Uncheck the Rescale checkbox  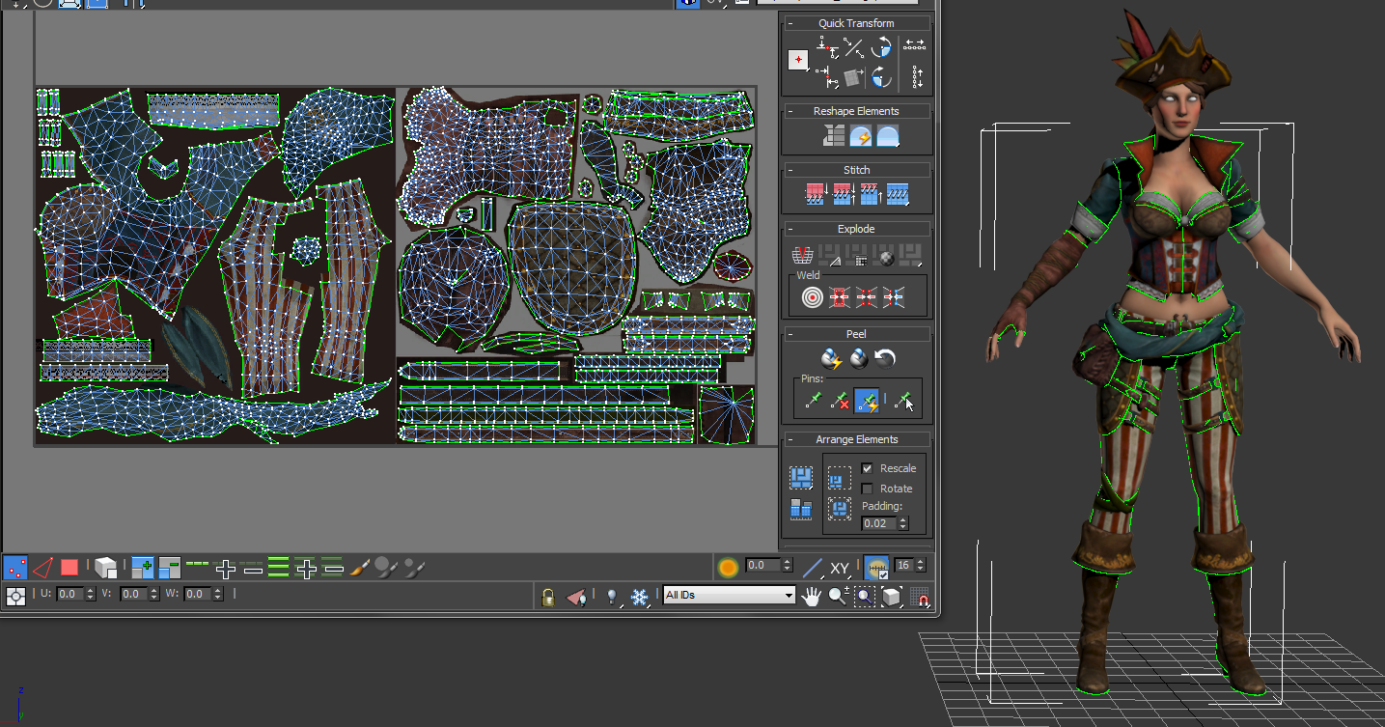[867, 468]
